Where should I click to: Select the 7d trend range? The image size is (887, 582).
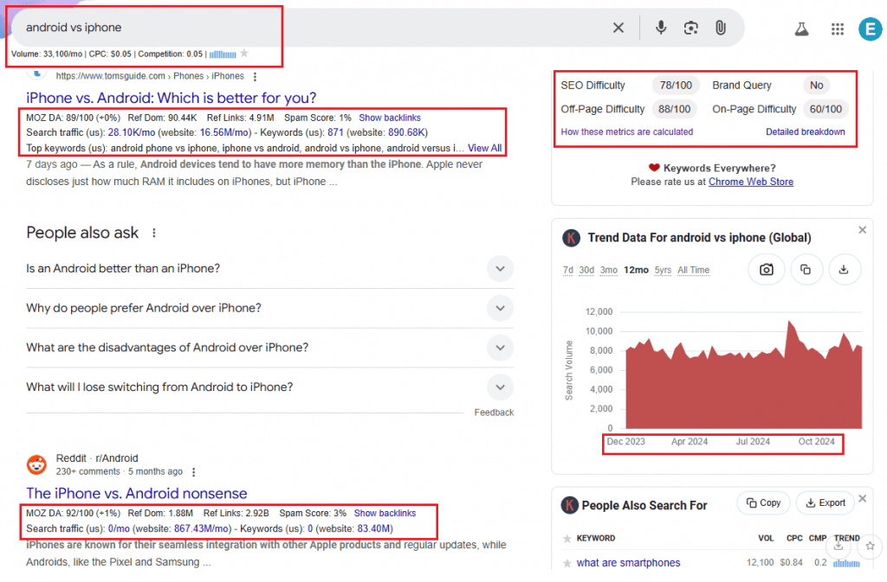click(x=568, y=271)
